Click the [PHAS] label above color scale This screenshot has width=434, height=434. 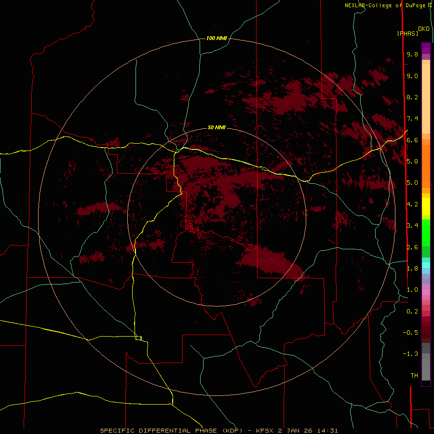pos(407,33)
